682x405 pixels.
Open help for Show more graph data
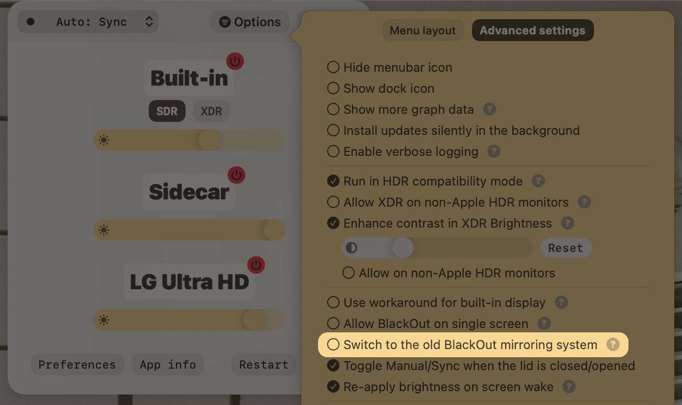click(489, 109)
